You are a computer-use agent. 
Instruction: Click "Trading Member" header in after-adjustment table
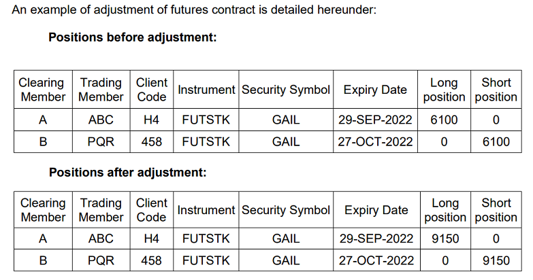pos(101,210)
